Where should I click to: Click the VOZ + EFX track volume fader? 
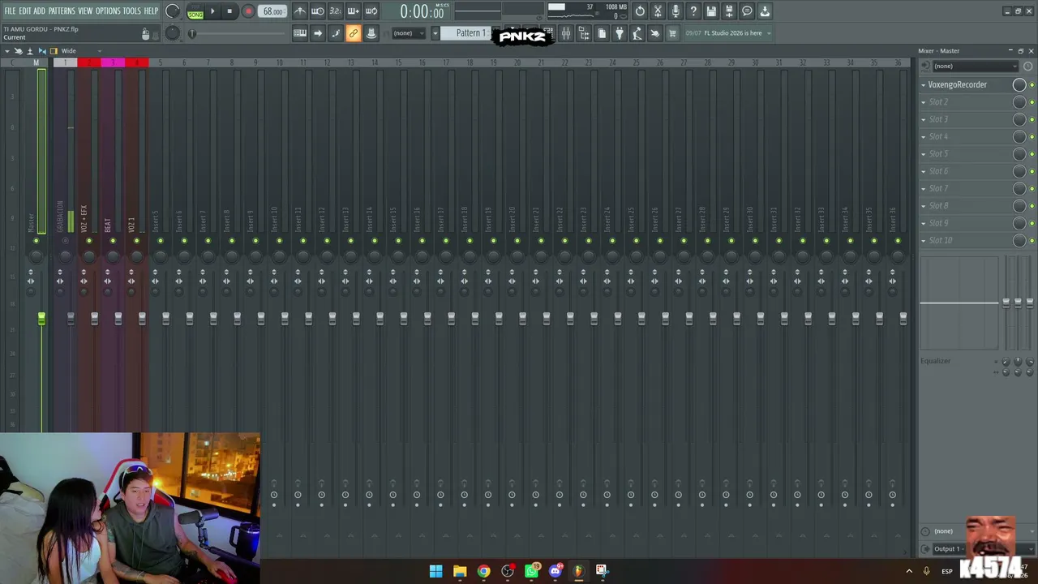tap(94, 319)
